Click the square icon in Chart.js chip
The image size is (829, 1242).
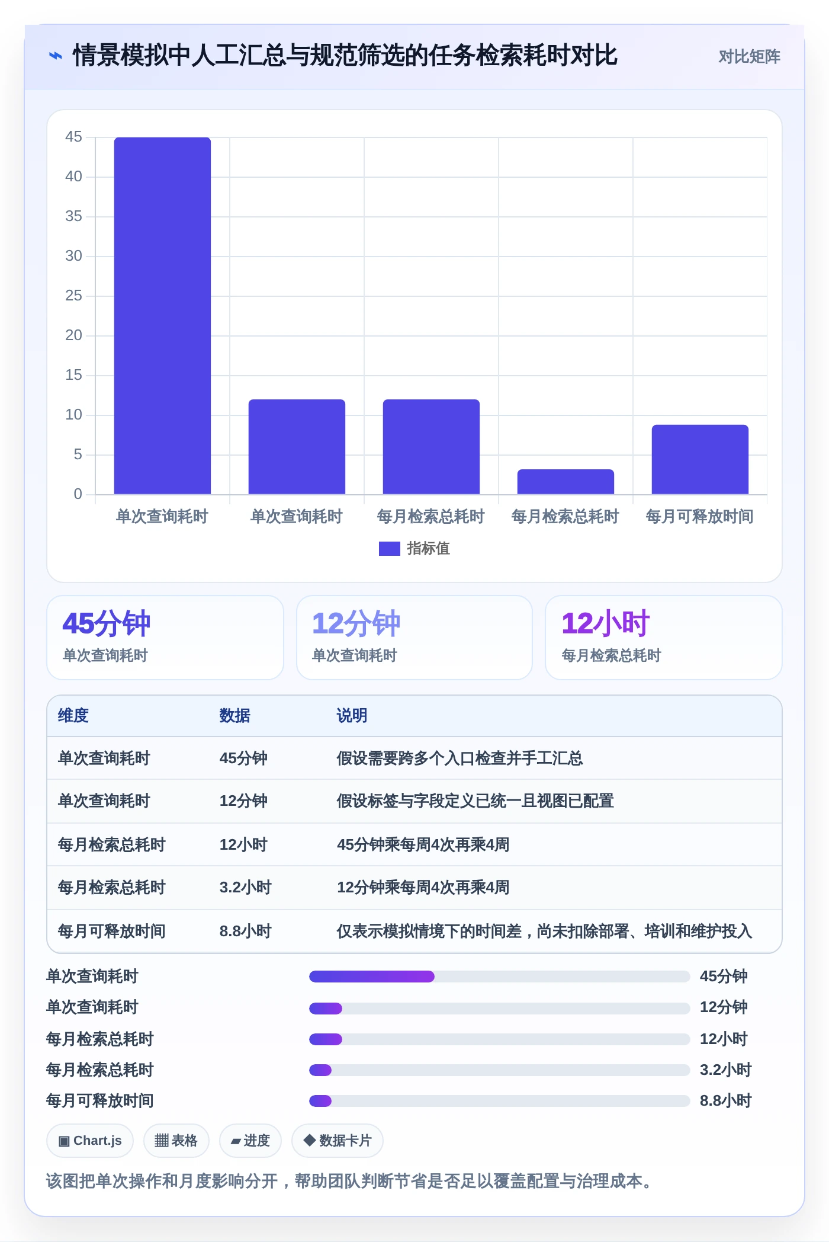(64, 1141)
